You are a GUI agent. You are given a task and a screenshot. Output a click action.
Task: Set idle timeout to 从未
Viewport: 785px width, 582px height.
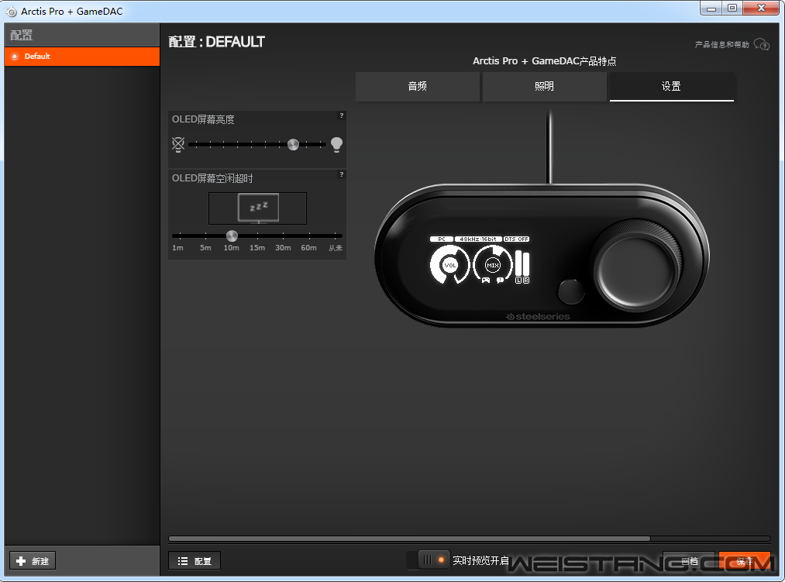coord(336,247)
